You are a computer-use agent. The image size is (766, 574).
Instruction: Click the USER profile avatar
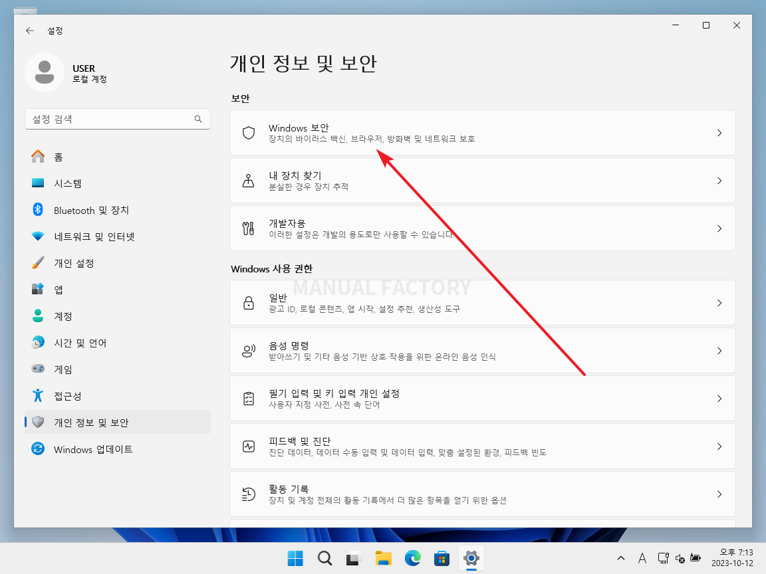[45, 72]
